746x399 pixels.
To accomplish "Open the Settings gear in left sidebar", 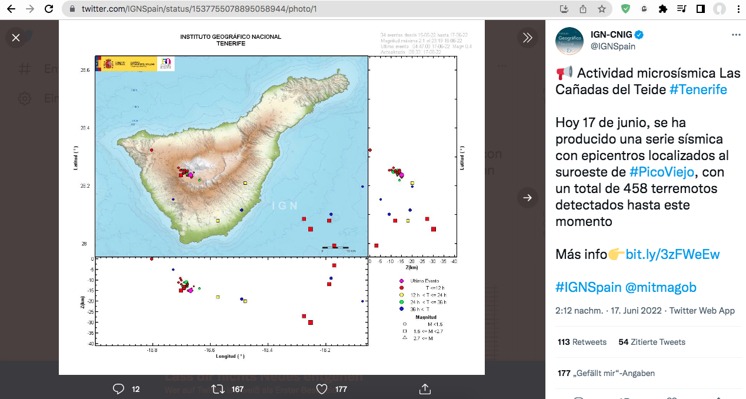I will [x=24, y=98].
